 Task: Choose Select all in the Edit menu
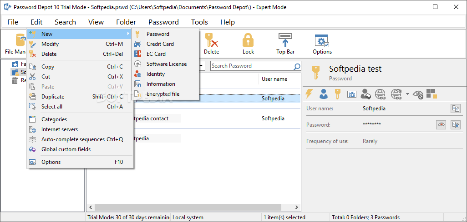80,107
